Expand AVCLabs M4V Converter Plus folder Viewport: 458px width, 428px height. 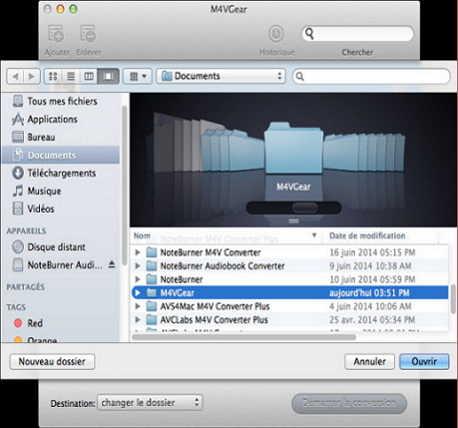[137, 319]
